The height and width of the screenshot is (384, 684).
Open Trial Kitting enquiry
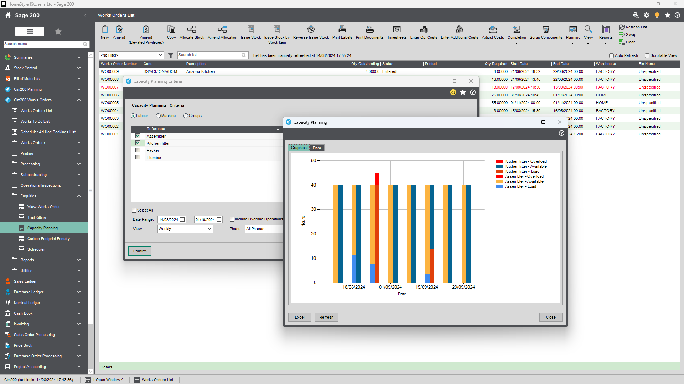tap(36, 217)
